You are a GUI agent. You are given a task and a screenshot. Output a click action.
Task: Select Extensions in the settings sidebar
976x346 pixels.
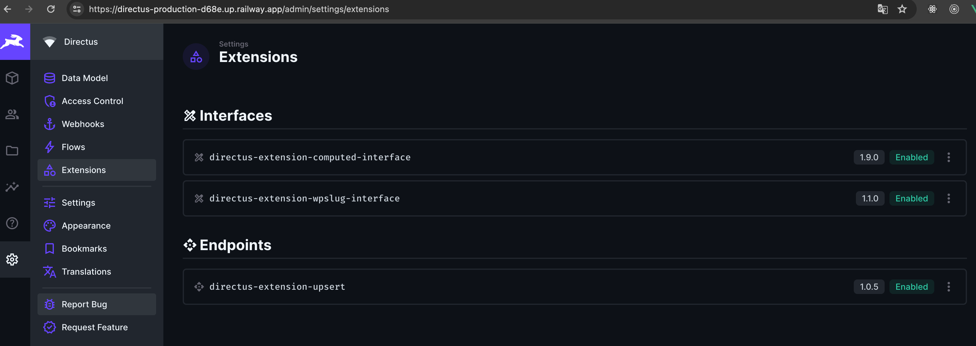97,170
